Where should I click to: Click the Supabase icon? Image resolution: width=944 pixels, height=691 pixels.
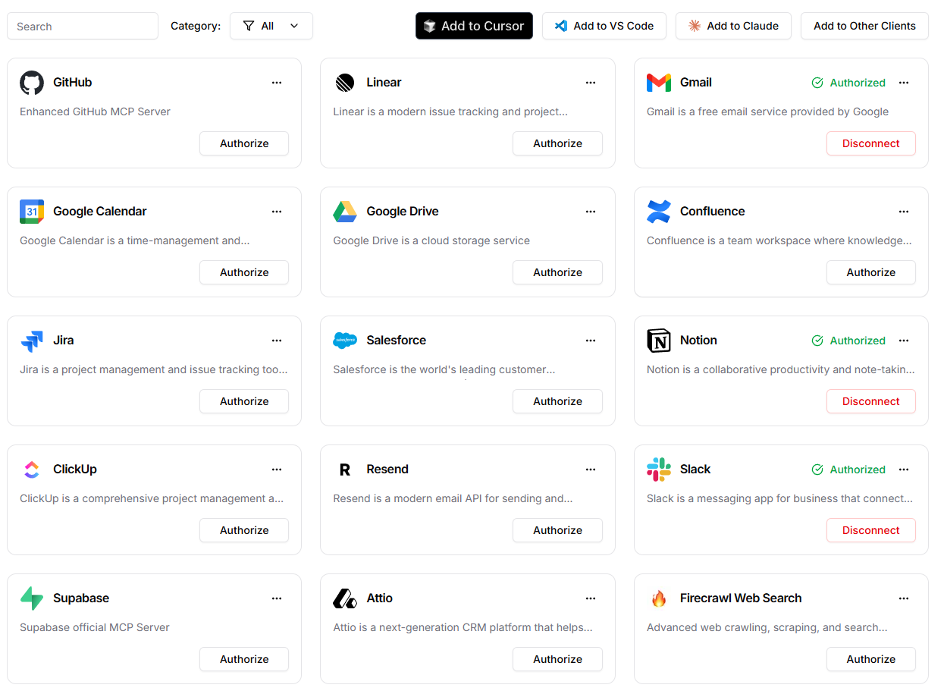coord(31,598)
